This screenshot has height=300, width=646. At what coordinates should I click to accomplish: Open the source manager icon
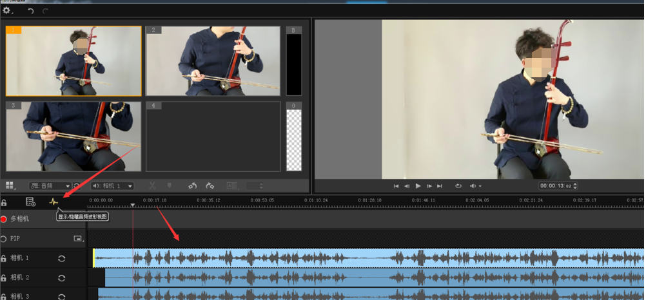coord(30,202)
